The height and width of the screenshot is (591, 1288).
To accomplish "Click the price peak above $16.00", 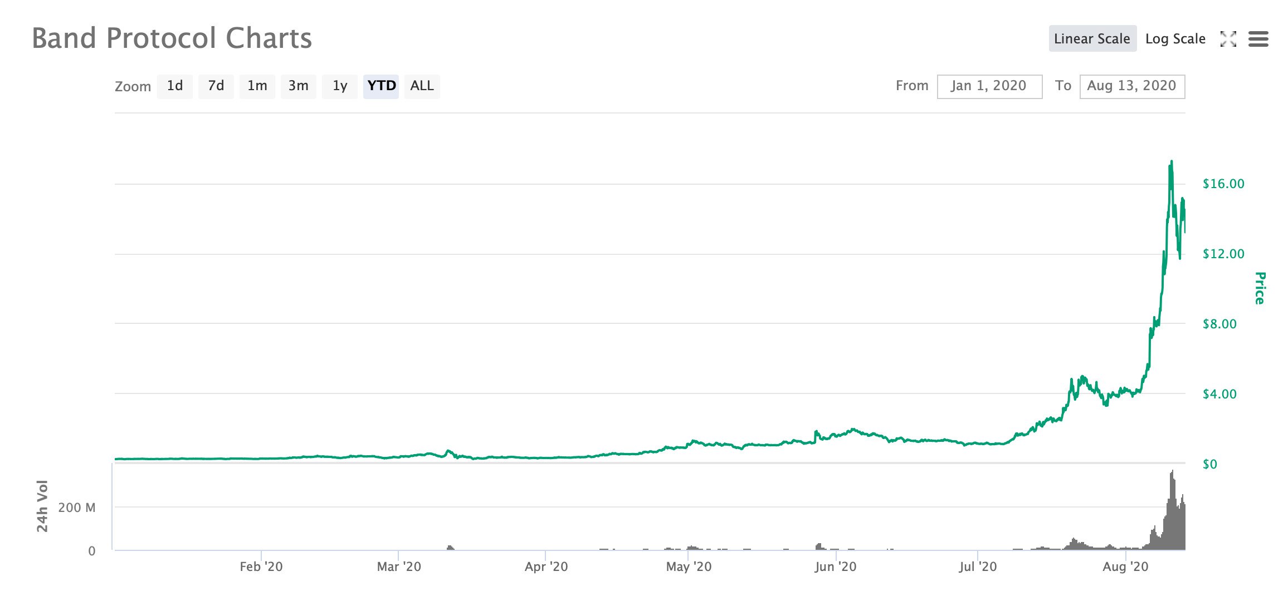I will pyautogui.click(x=1172, y=162).
